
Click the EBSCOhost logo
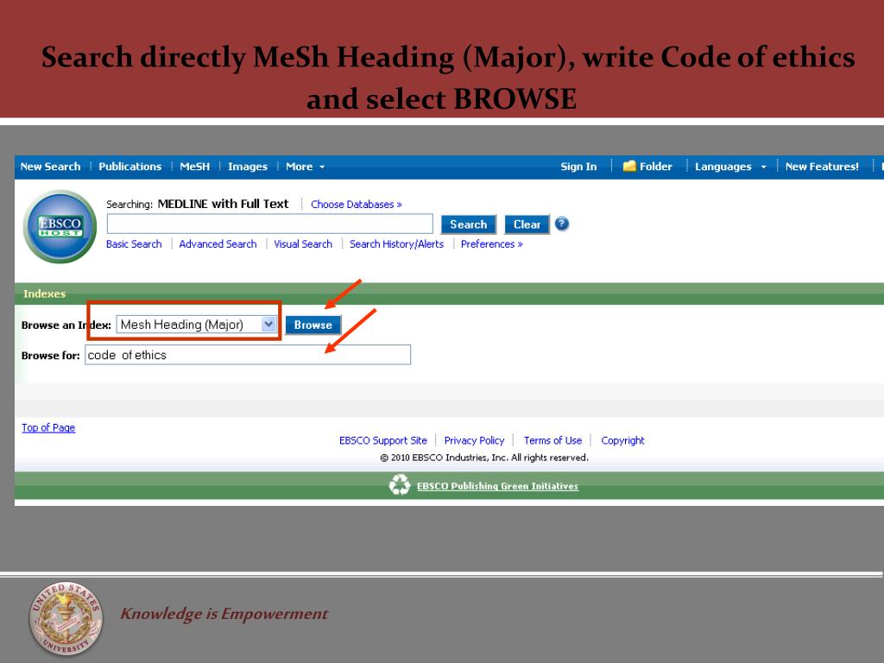(60, 227)
